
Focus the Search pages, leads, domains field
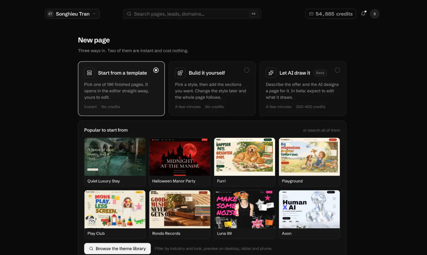(192, 14)
